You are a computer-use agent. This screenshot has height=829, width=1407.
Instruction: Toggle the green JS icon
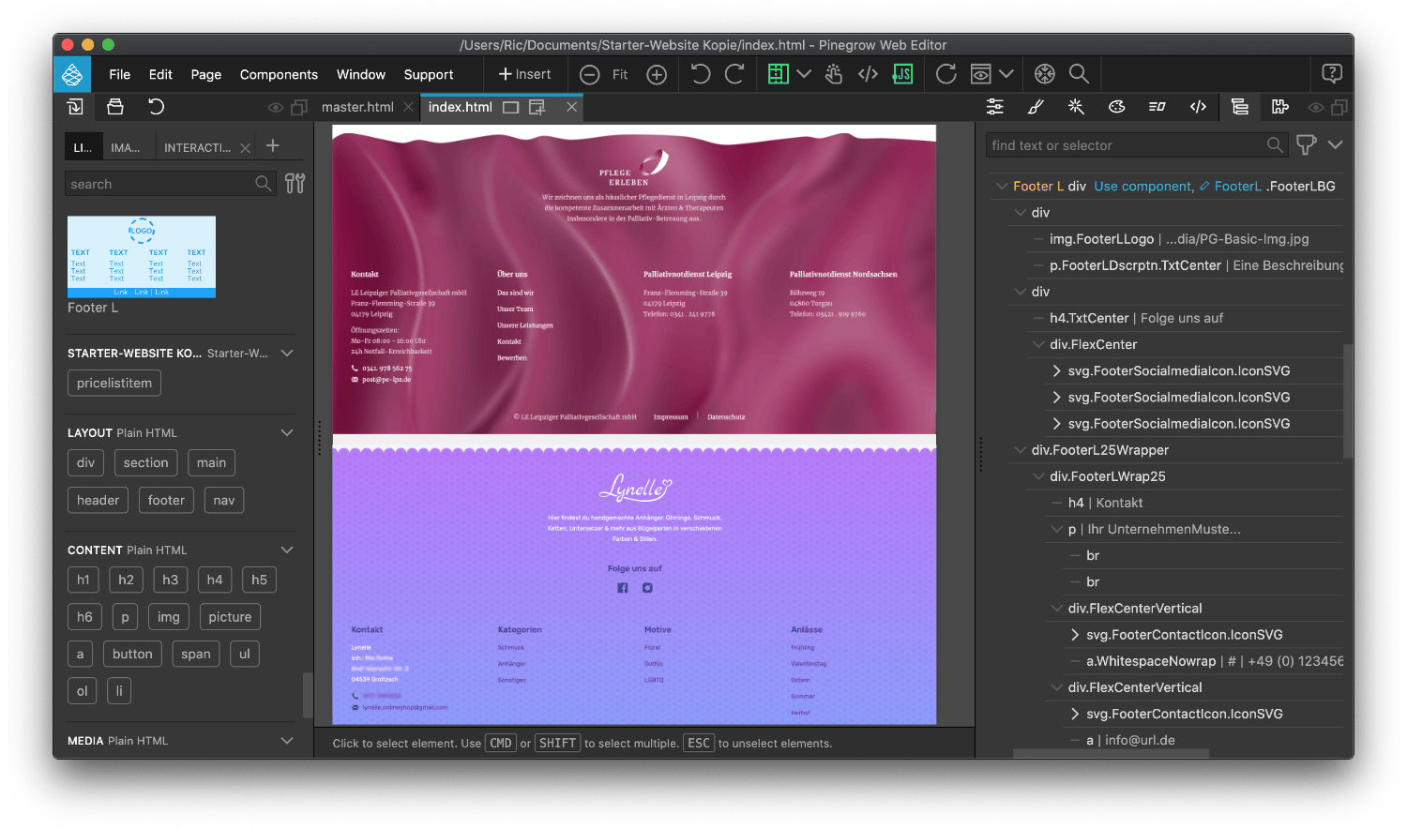pos(902,74)
